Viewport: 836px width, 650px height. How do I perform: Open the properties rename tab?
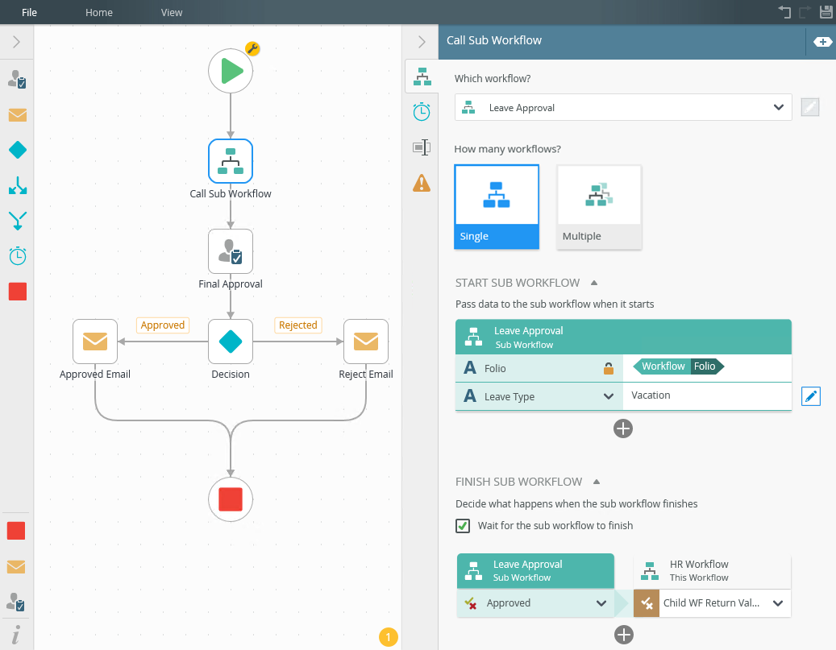click(422, 147)
